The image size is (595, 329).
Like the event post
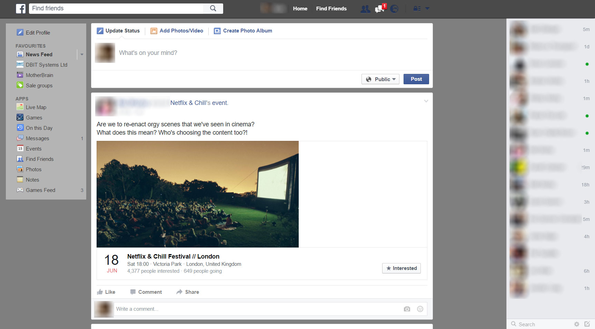tap(106, 292)
